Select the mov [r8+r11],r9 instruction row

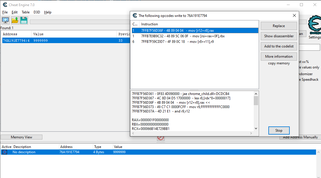(177, 42)
